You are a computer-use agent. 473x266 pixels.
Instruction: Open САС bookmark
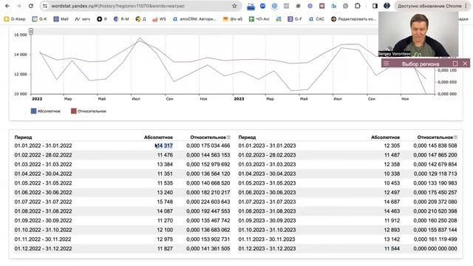(x=316, y=19)
